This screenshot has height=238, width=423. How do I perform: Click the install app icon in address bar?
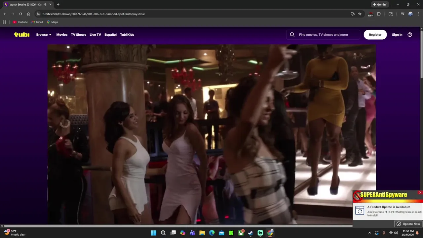353,14
